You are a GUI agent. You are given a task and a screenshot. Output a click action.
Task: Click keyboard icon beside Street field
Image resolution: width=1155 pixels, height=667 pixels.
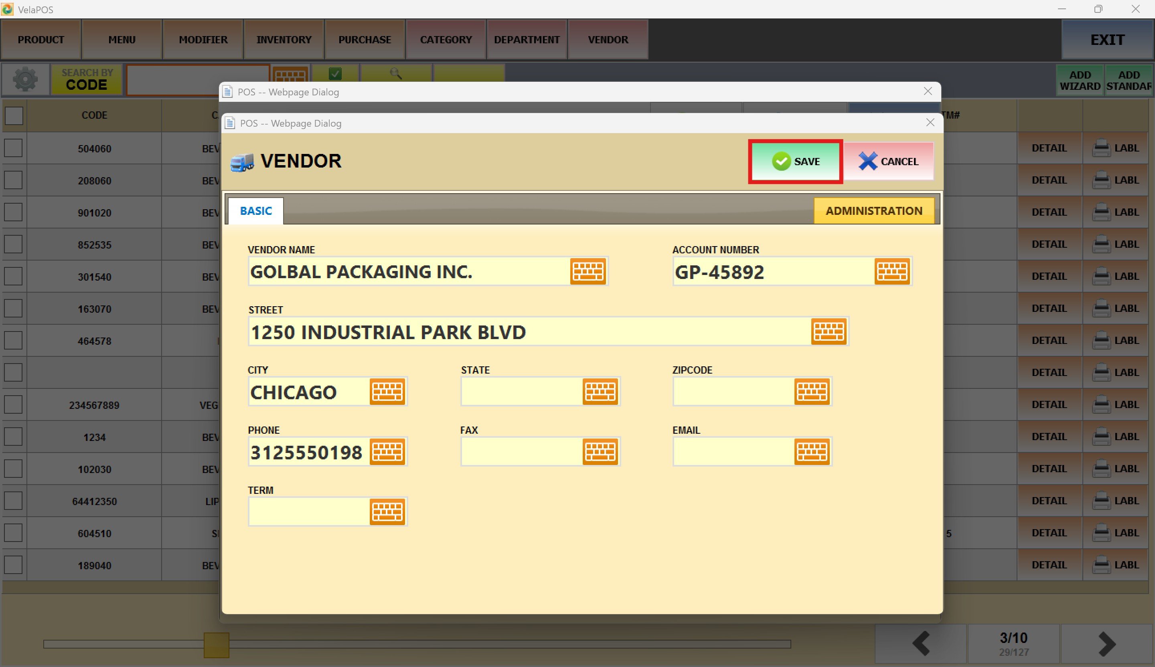coord(828,331)
